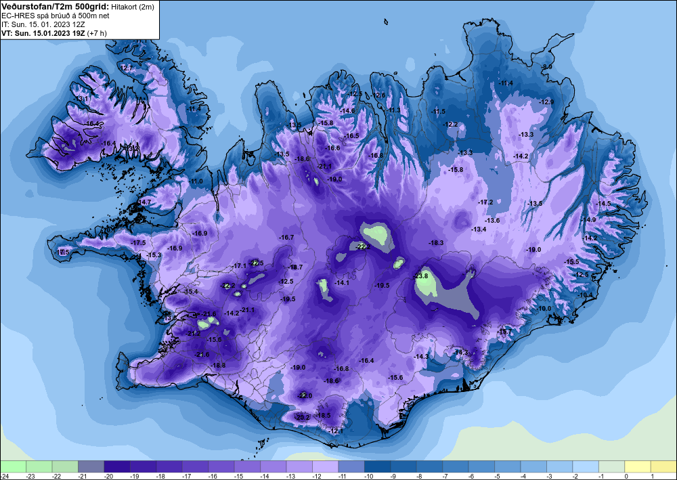Click the -17.2 temperature value

click(485, 202)
